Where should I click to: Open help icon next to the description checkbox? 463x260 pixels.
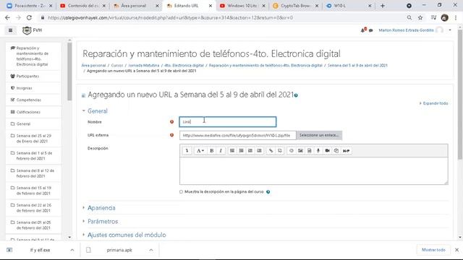(268, 192)
